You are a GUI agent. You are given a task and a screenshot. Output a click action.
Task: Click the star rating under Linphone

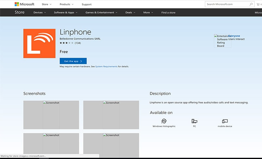coord(66,43)
